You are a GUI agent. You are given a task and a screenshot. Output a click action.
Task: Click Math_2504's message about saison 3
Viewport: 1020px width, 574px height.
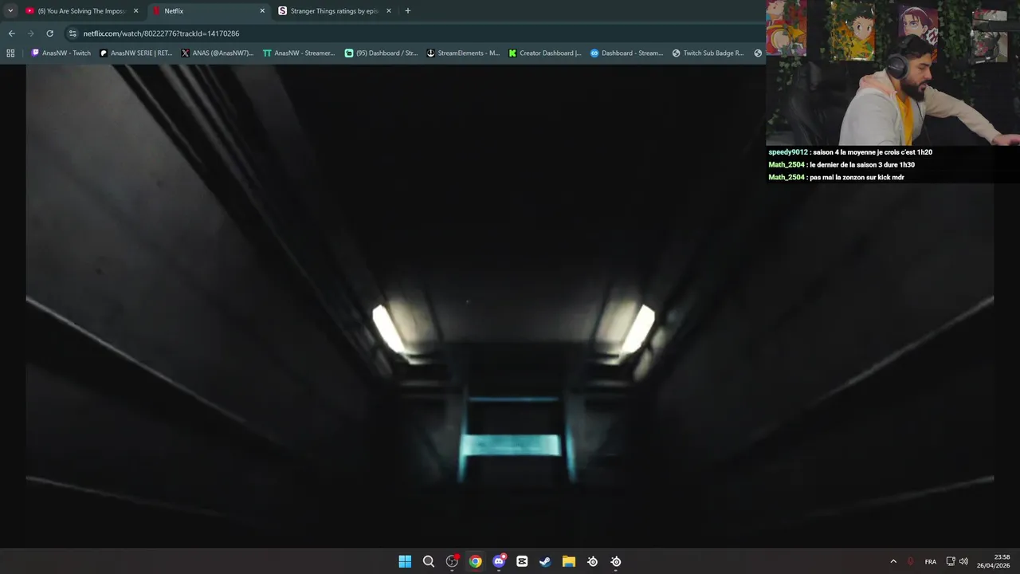[841, 165]
